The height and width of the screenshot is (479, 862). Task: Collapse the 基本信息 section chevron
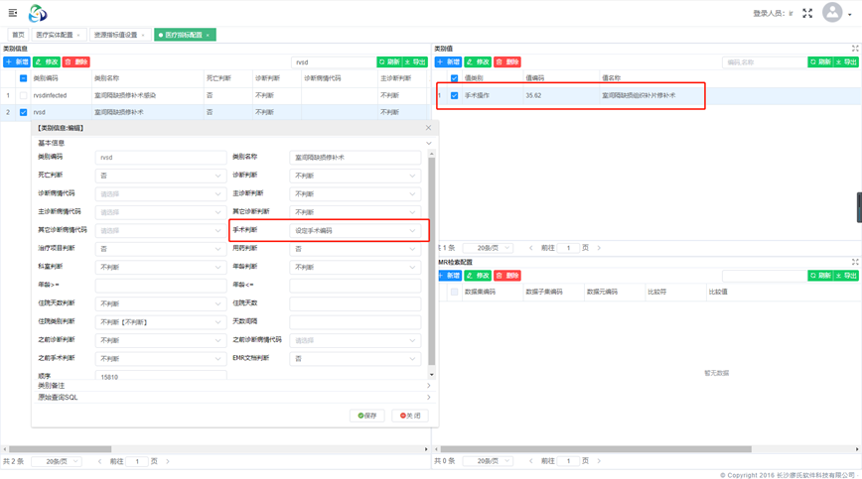429,143
